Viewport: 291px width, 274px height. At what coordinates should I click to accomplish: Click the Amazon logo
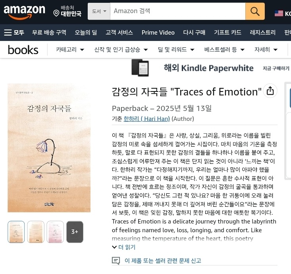click(x=24, y=12)
